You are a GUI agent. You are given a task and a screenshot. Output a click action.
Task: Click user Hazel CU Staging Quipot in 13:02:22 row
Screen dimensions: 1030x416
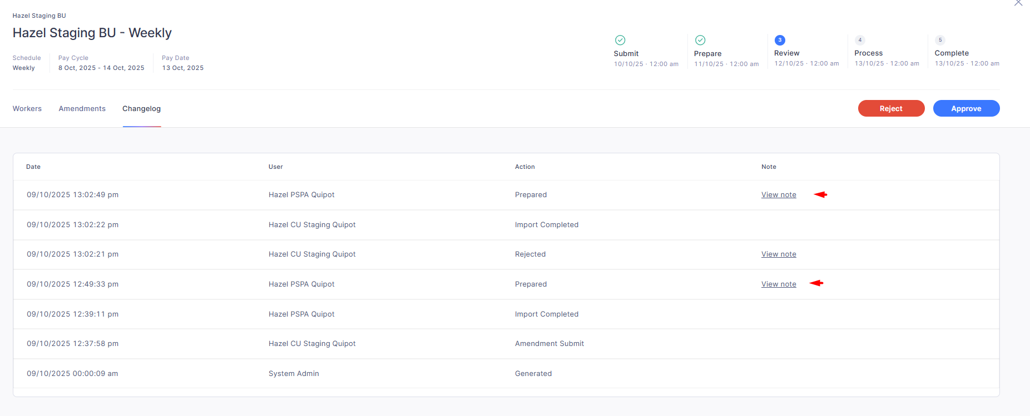pyautogui.click(x=312, y=225)
